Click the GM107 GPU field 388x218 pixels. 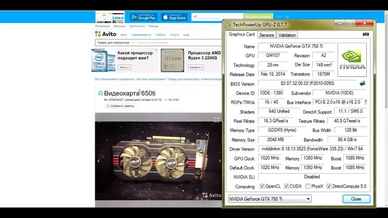pos(273,56)
